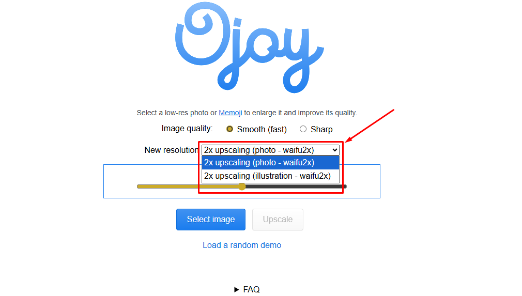Click the New resolution label

click(x=171, y=150)
